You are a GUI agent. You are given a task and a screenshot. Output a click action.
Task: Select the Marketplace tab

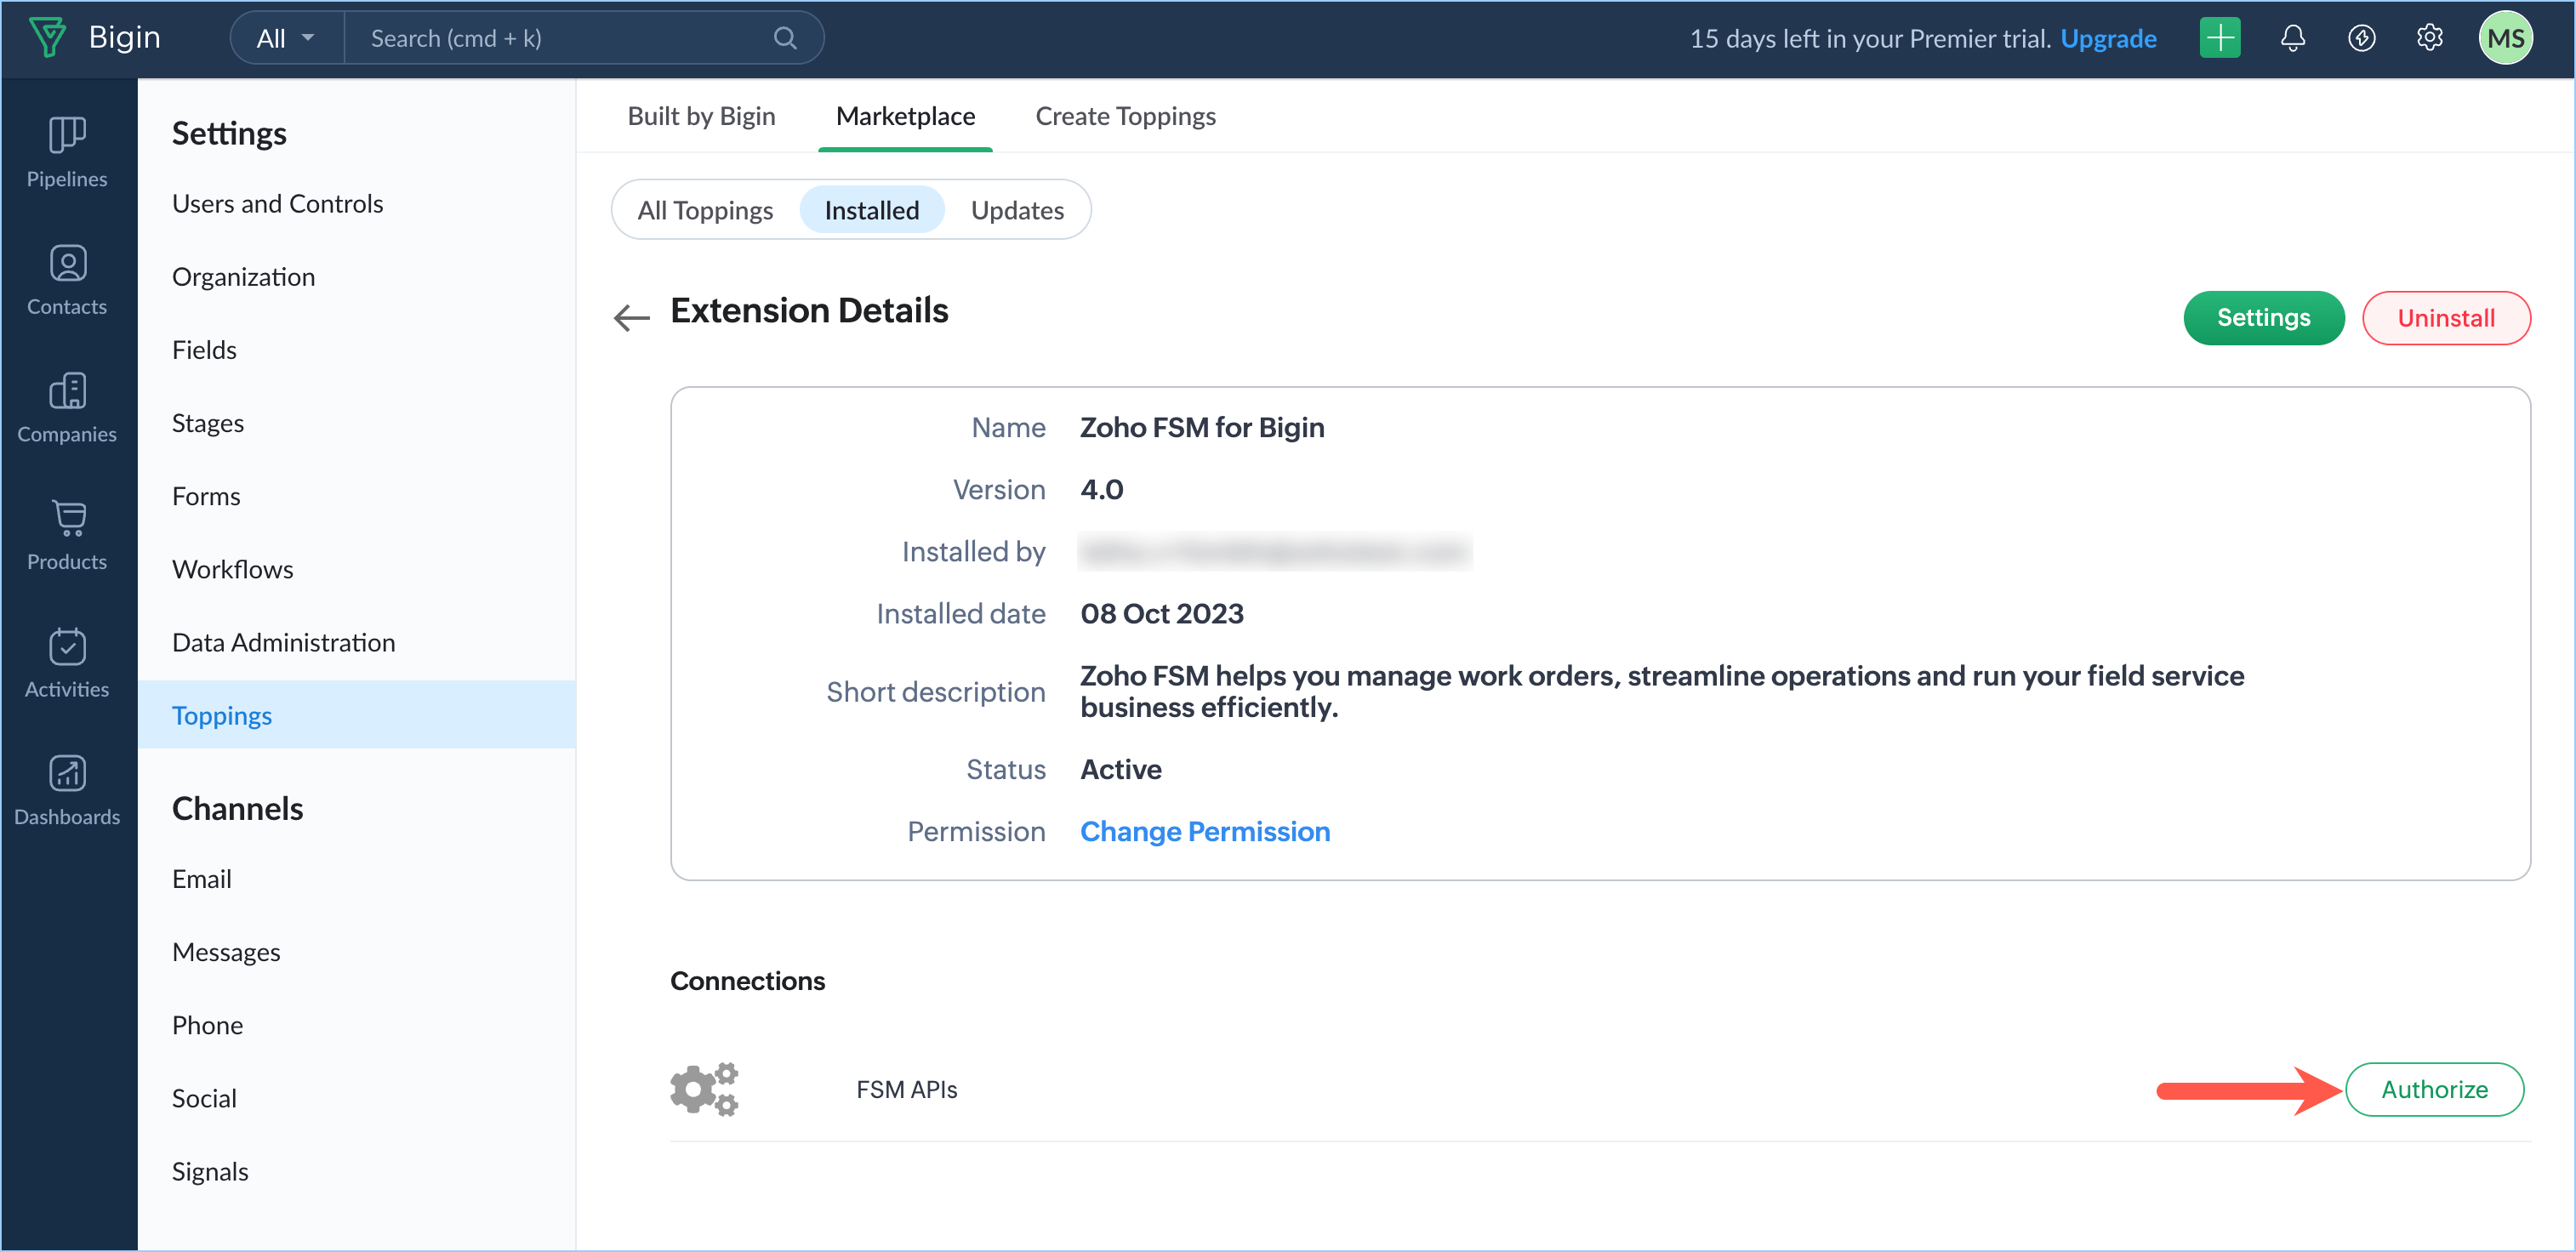(905, 116)
